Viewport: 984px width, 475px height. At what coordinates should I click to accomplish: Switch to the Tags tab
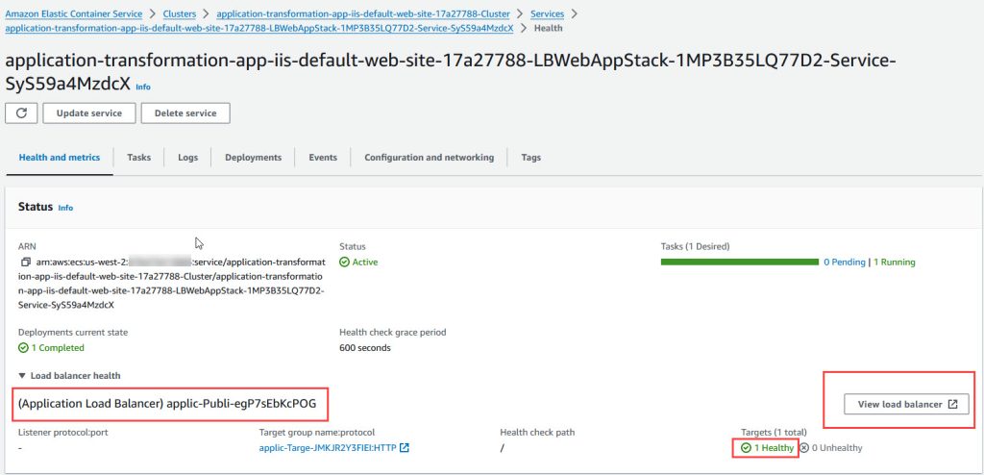(x=530, y=158)
